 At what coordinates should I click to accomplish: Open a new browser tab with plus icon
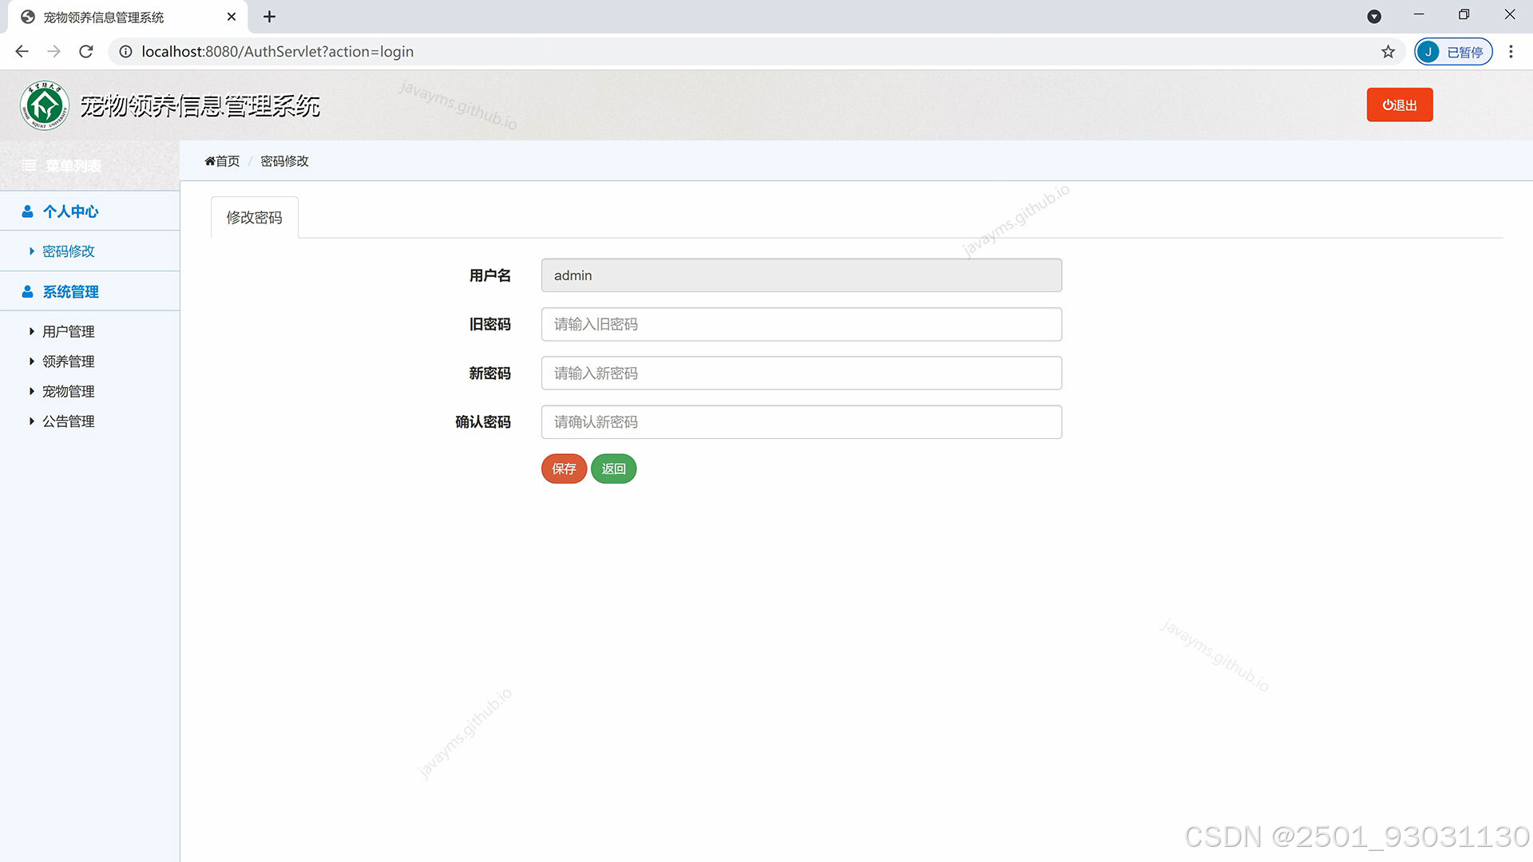(x=269, y=16)
